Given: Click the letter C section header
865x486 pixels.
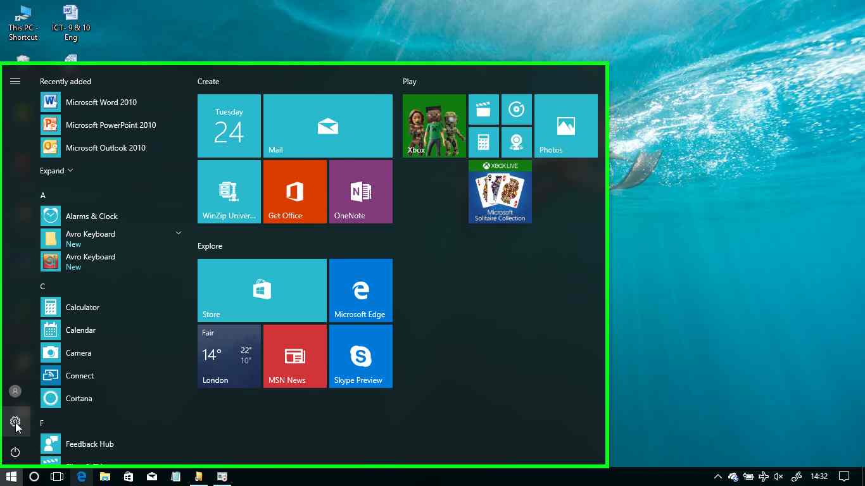Looking at the screenshot, I should (x=43, y=287).
